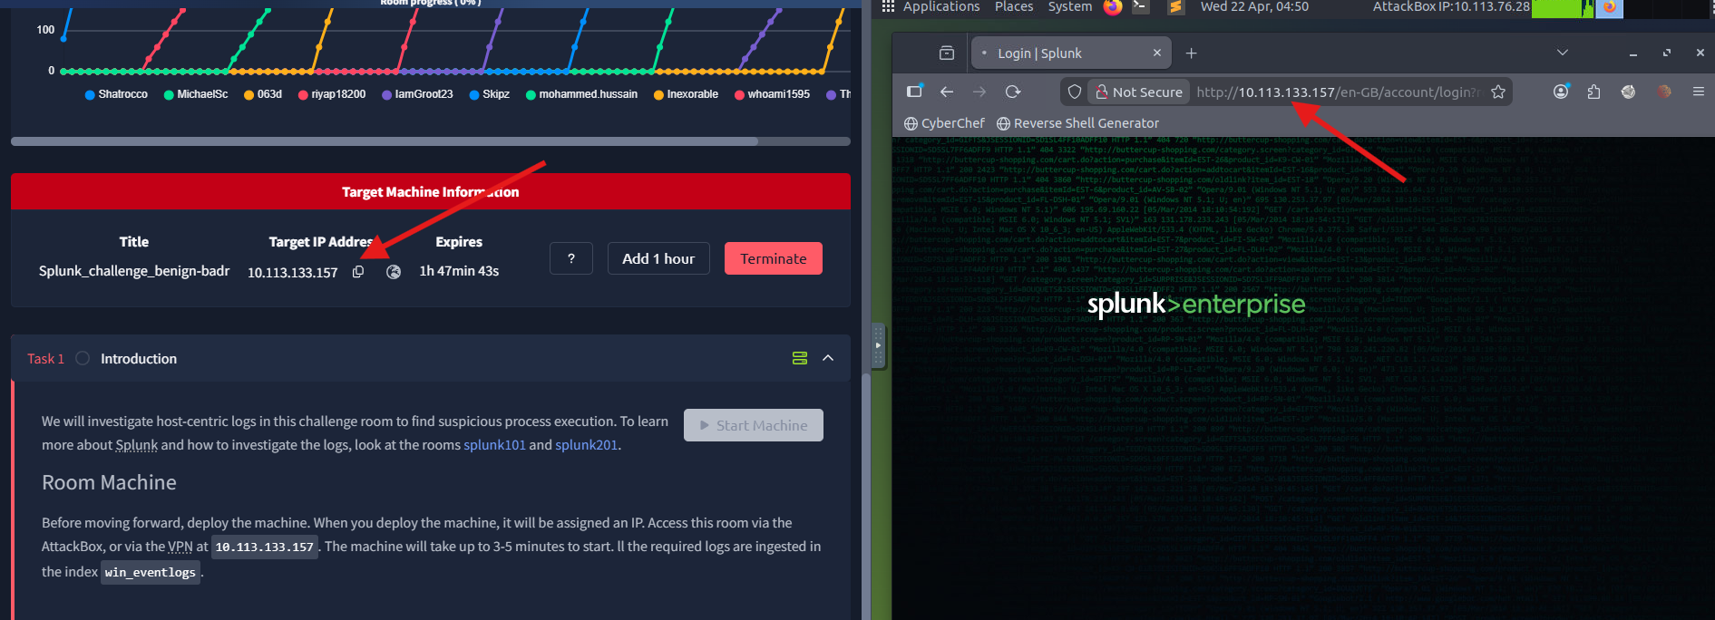
Task: Open the splunk101 room link
Action: [x=495, y=445]
